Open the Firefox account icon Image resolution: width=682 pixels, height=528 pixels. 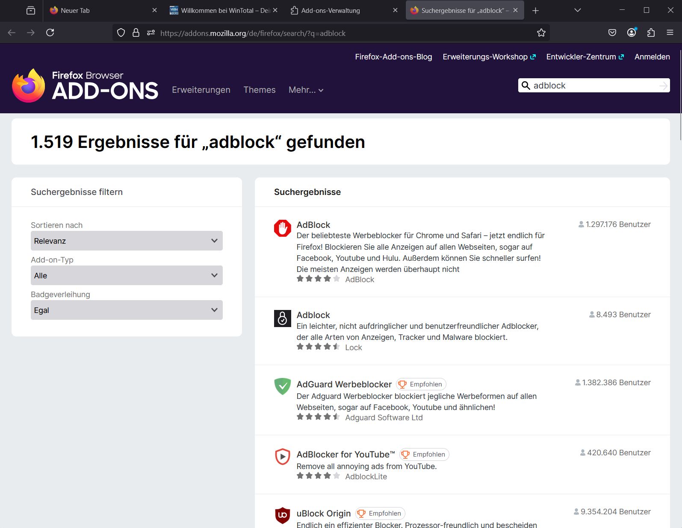coord(631,32)
